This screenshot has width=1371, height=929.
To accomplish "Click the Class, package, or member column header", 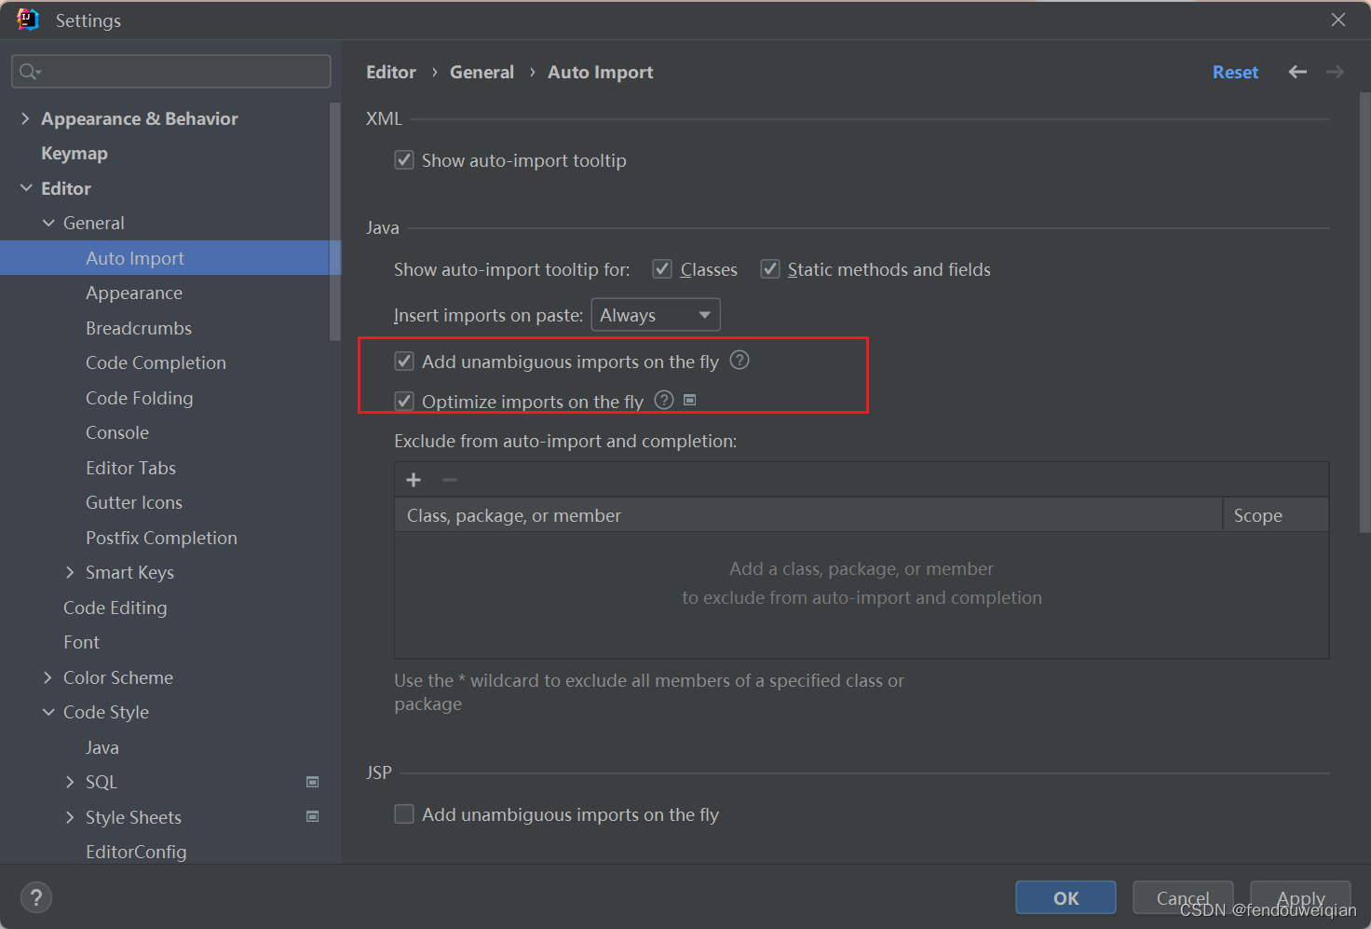I will coord(808,515).
